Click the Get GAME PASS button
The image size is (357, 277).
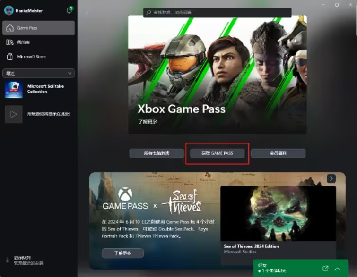tap(217, 153)
